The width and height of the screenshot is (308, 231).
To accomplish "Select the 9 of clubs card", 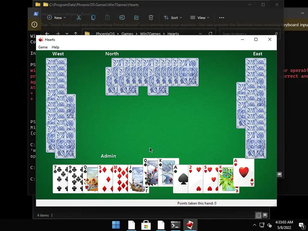I will [75, 179].
